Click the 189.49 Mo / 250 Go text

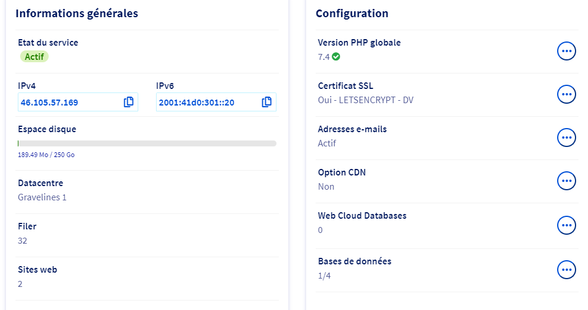(46, 155)
